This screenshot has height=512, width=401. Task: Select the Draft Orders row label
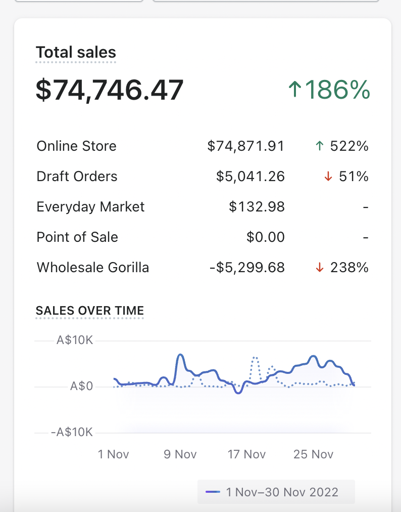(x=77, y=177)
